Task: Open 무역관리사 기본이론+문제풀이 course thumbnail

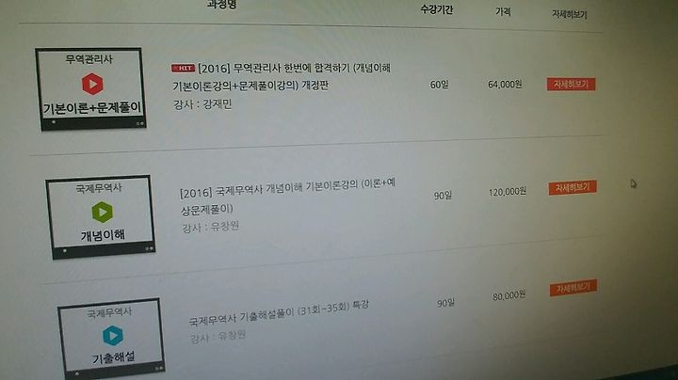Action: click(90, 89)
